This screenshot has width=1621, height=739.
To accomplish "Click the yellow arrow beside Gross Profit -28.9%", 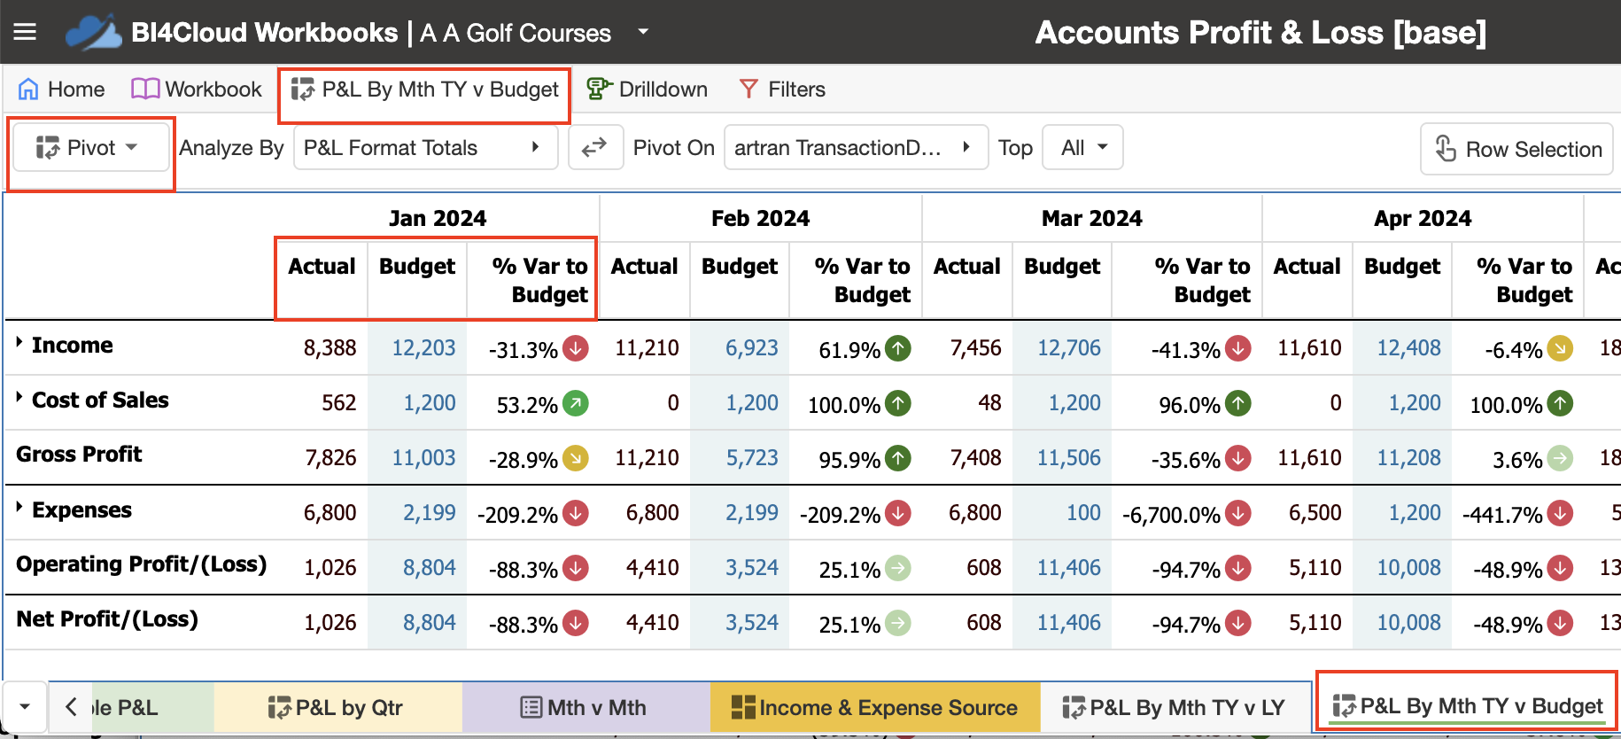I will [x=576, y=458].
